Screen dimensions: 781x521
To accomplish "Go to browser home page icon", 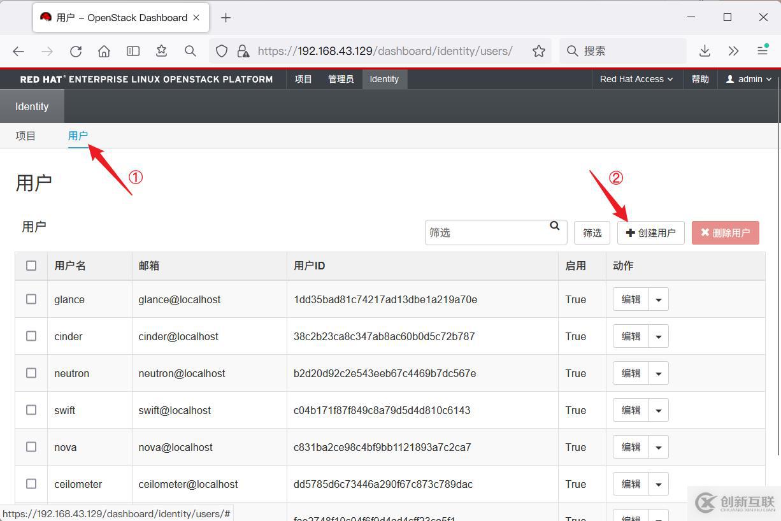I will click(x=104, y=51).
